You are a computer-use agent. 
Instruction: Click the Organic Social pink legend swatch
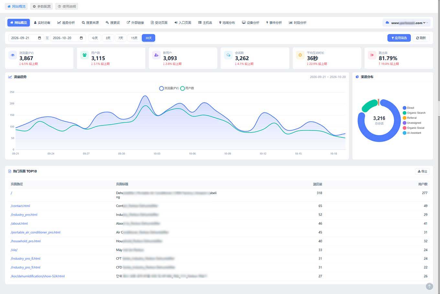(404, 128)
